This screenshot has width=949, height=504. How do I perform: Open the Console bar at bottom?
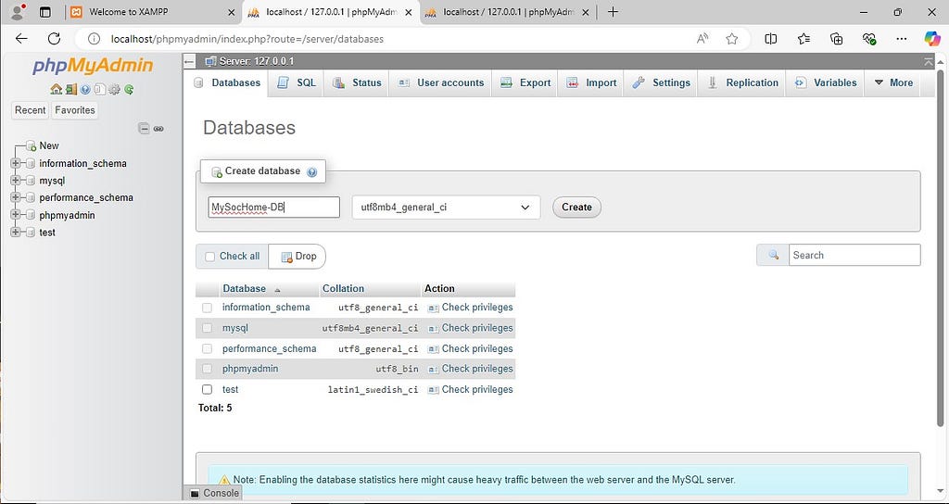click(x=215, y=493)
